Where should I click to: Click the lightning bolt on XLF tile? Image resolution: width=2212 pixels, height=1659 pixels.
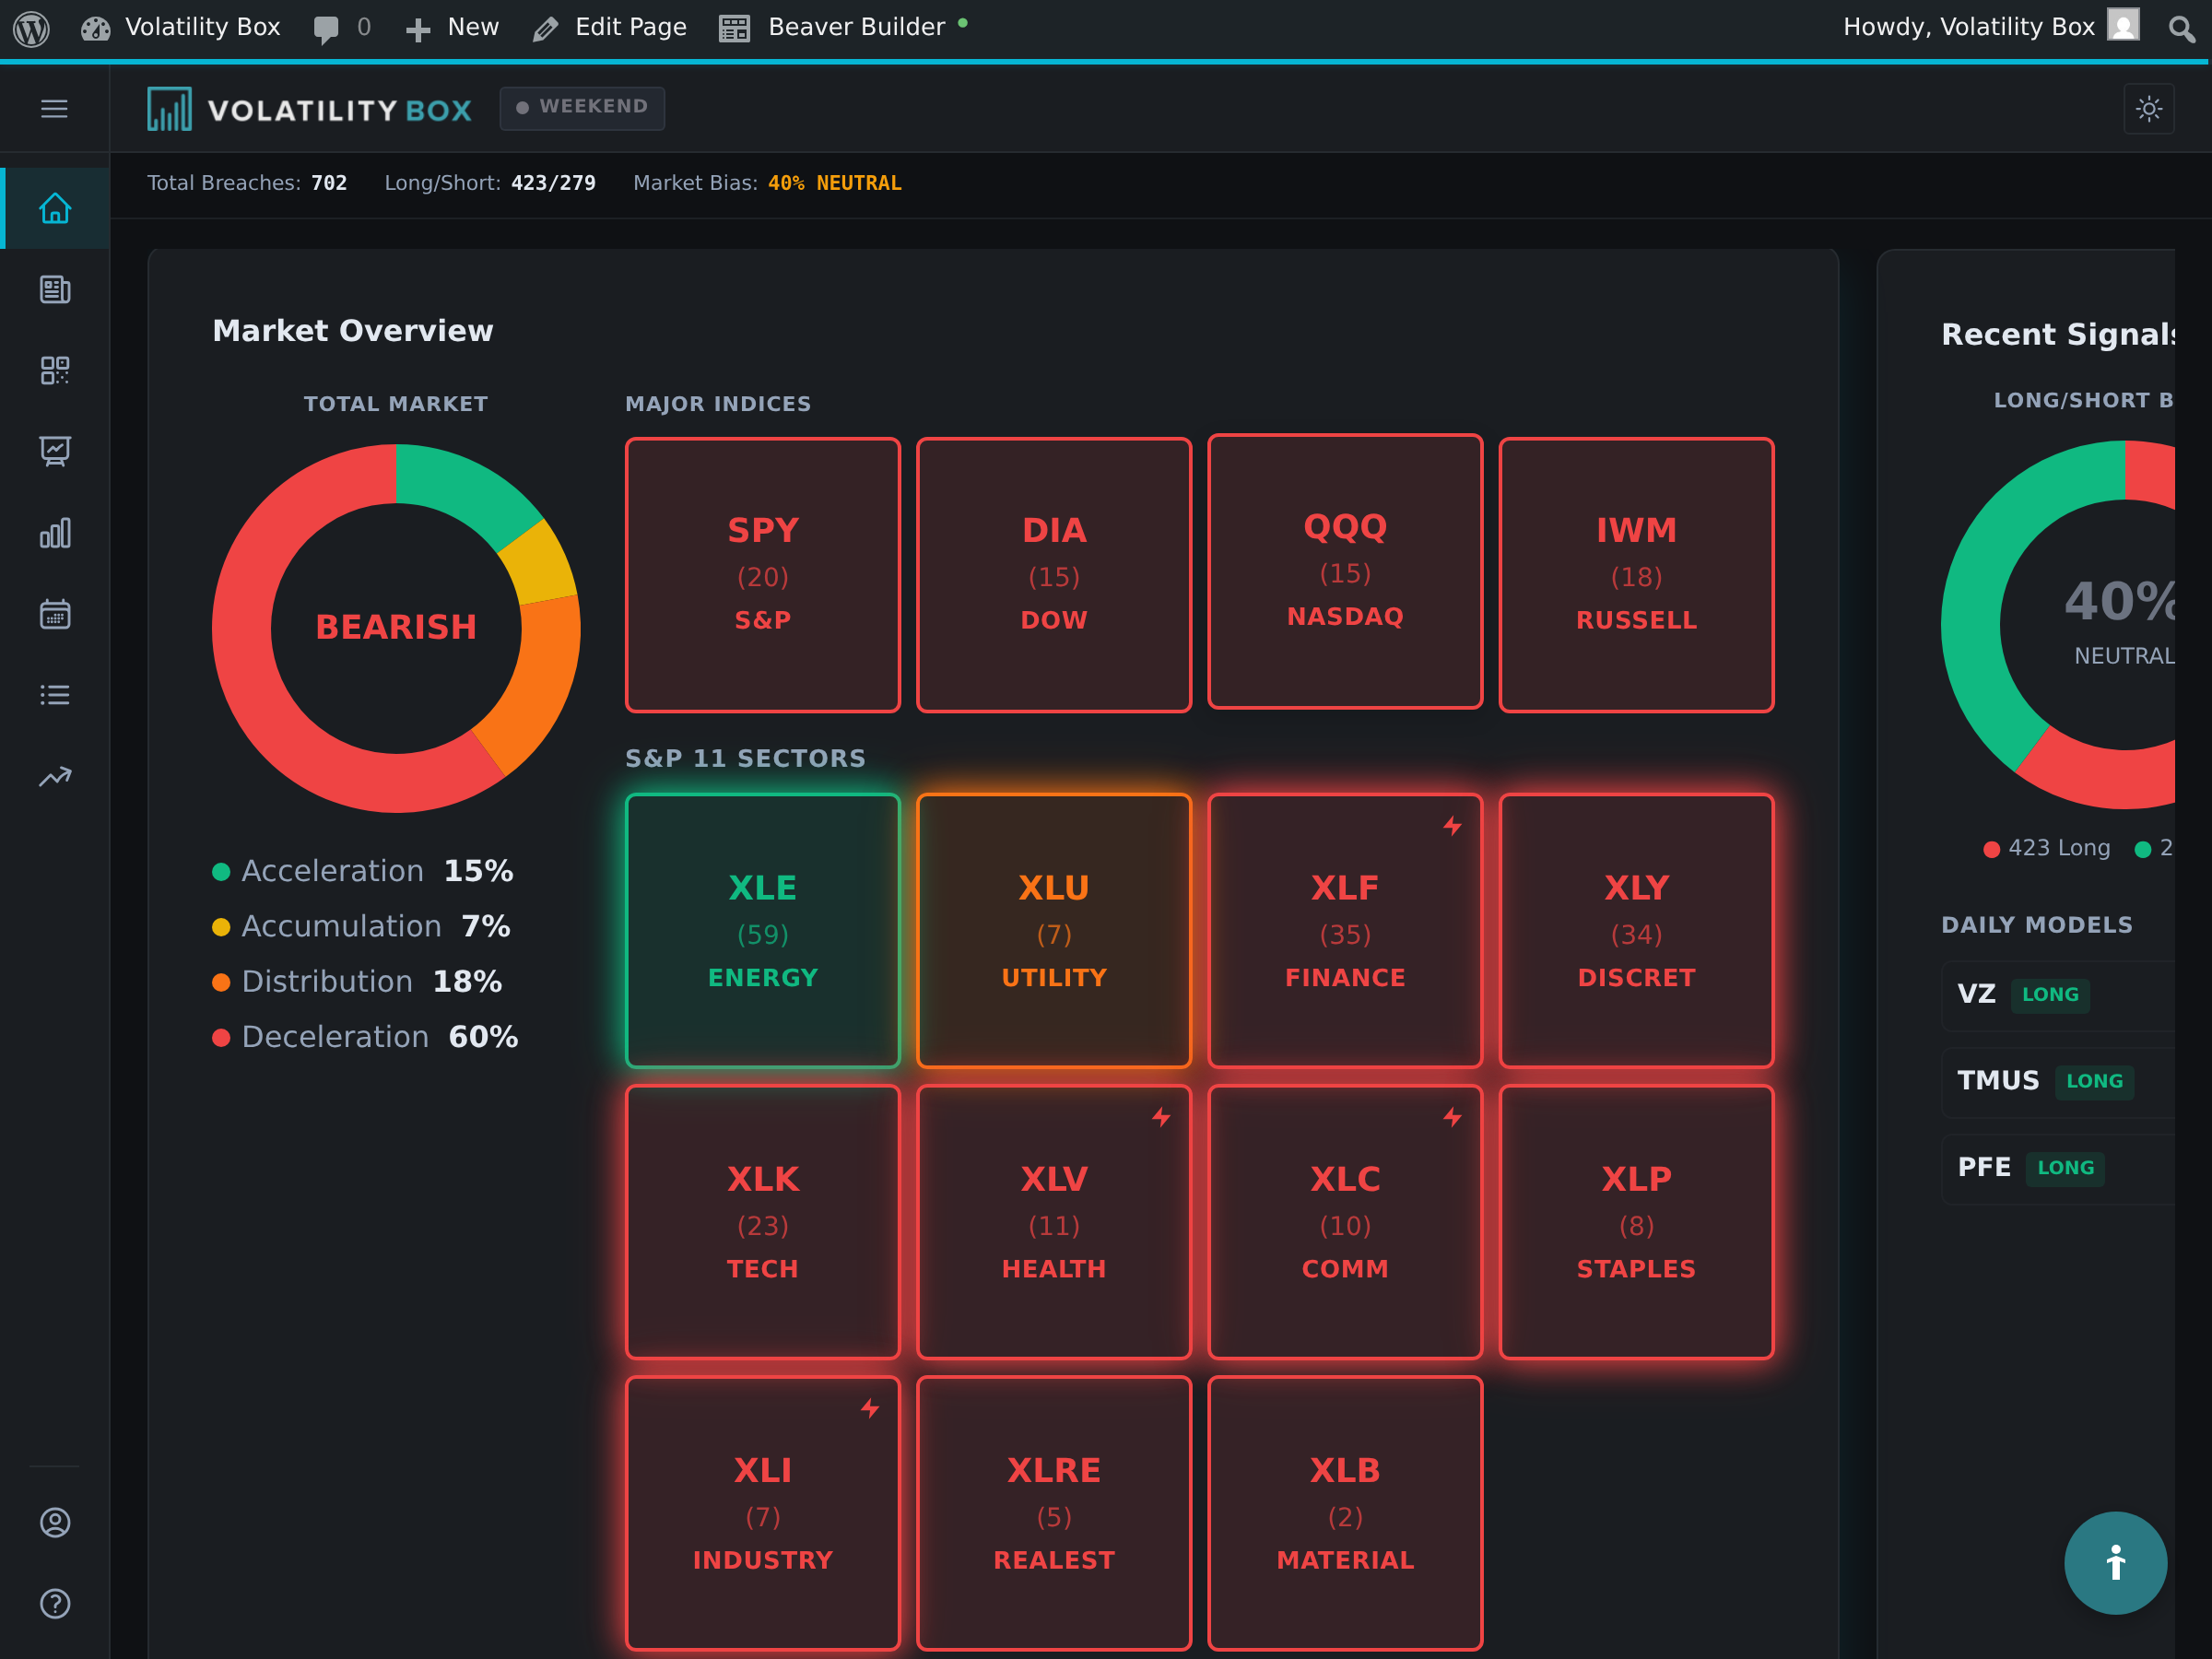(1452, 825)
